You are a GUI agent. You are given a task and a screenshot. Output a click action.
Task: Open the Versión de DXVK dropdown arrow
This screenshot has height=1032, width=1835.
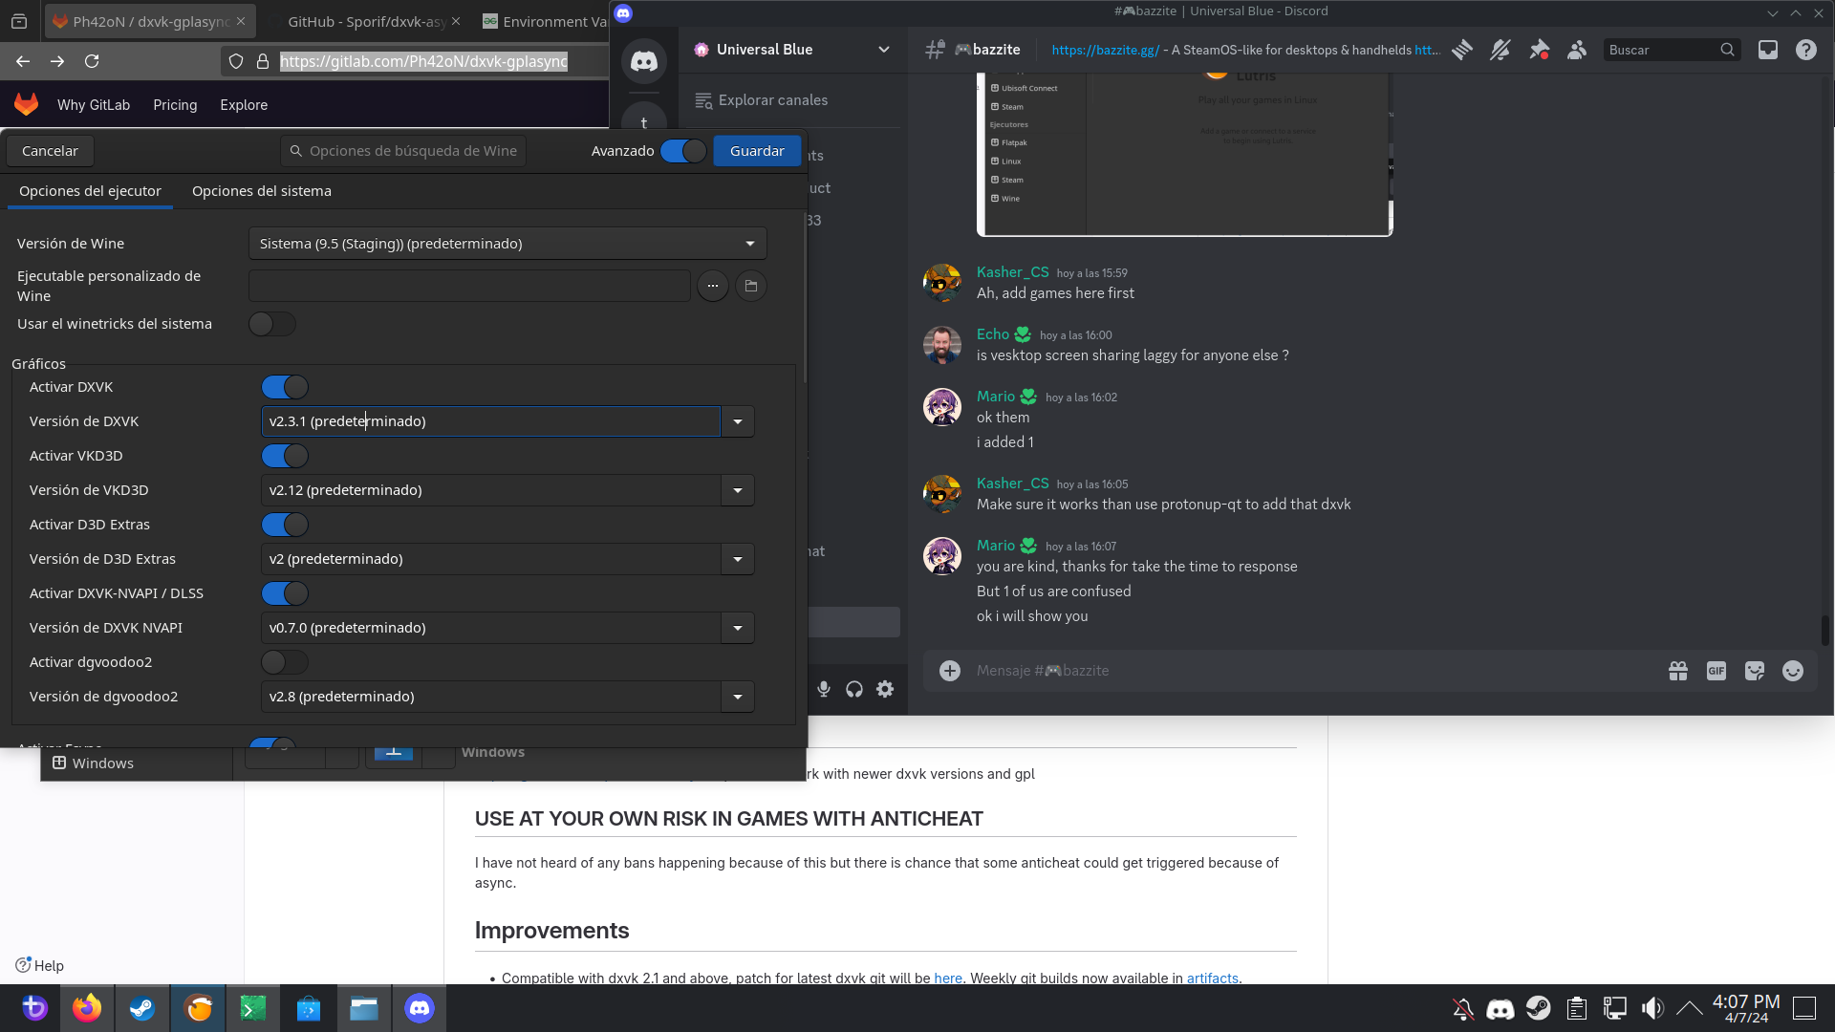point(737,421)
